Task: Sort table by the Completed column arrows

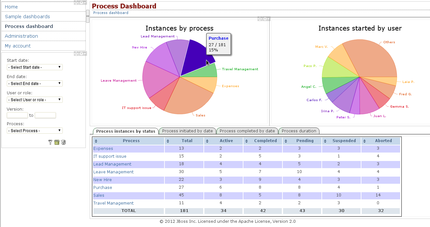Action: pos(247,141)
